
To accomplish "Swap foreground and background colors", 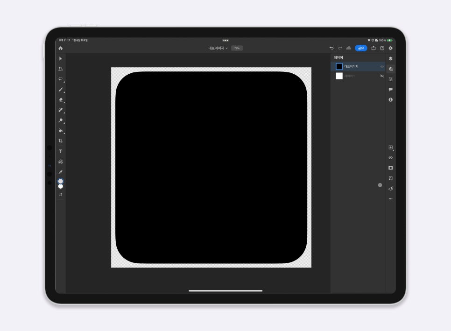I will click(x=60, y=195).
